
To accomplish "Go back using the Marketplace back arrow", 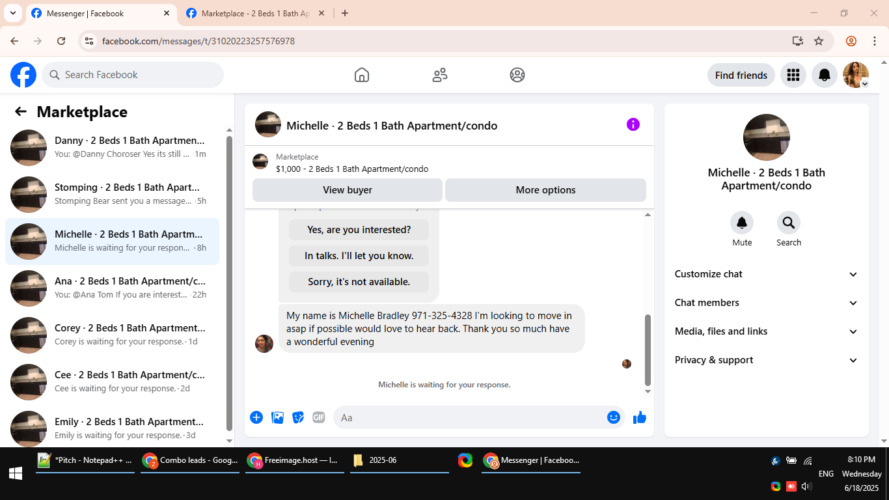I will pos(21,111).
